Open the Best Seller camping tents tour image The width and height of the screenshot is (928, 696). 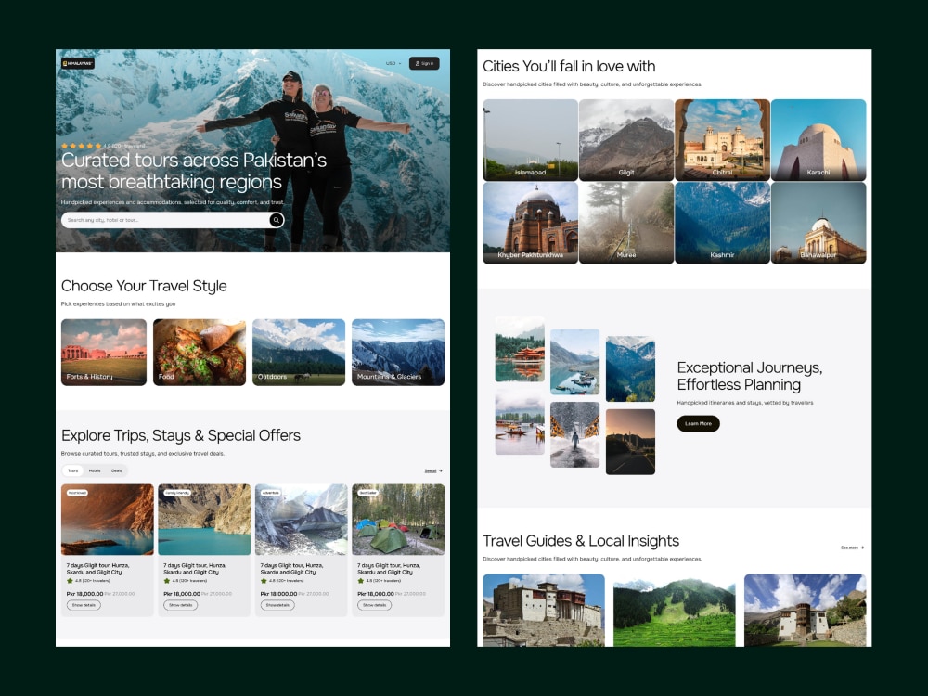coord(398,520)
